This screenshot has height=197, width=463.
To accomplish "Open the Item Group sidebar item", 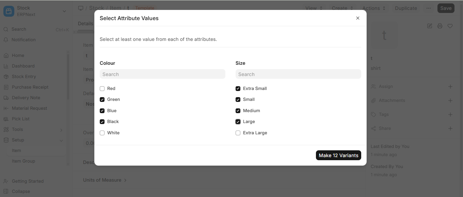I will (x=23, y=161).
